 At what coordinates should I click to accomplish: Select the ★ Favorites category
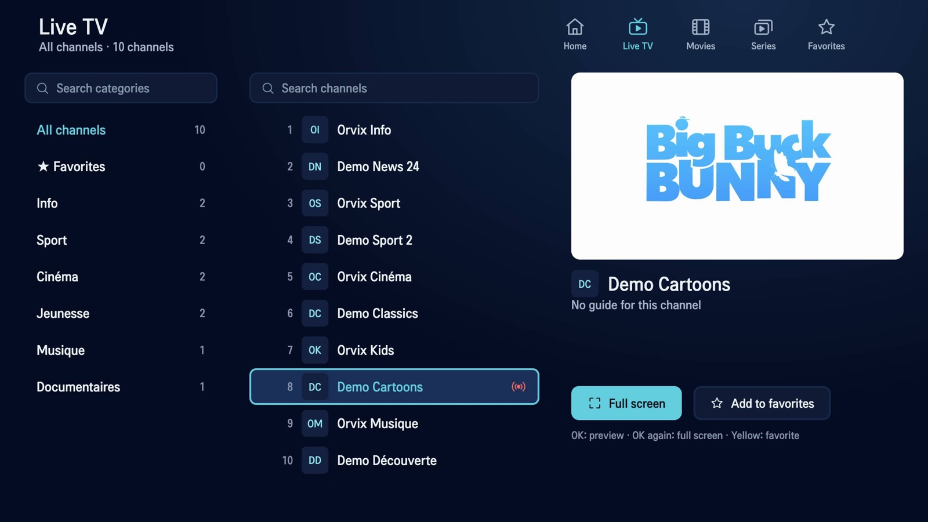point(121,166)
